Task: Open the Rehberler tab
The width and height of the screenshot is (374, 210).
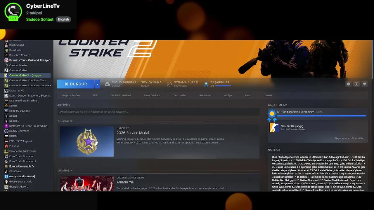Action: point(205,95)
